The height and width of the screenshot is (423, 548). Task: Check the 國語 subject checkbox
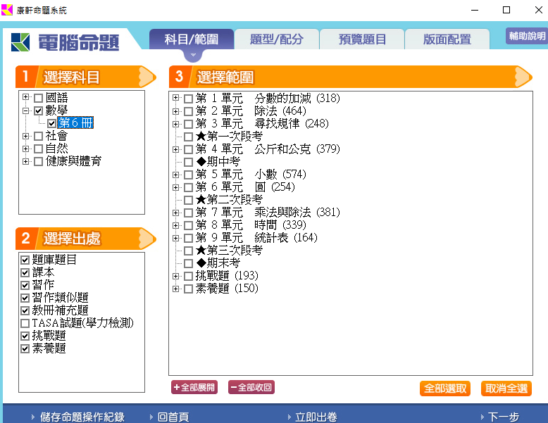point(39,98)
